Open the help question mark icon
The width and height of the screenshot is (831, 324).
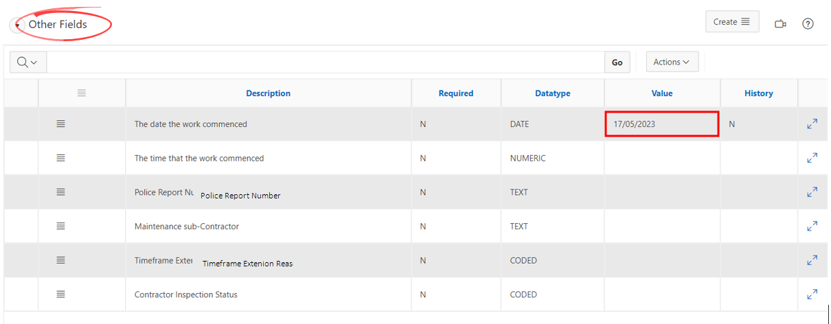808,24
